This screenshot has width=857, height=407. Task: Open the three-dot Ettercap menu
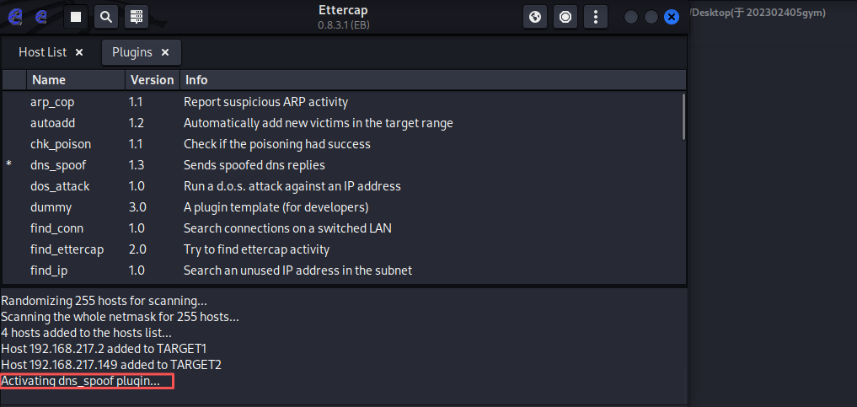coord(596,16)
